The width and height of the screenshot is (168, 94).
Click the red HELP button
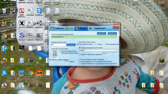click(116, 27)
